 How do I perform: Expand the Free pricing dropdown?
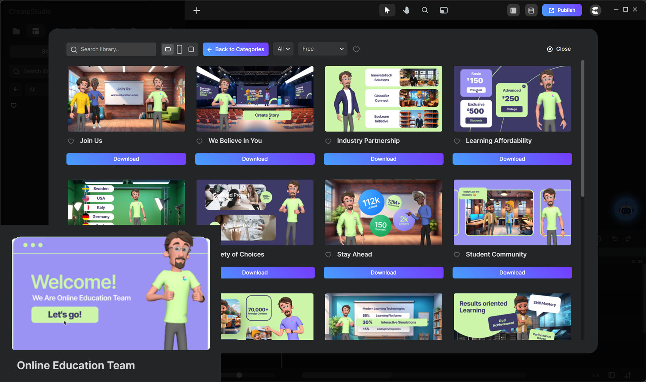[322, 49]
